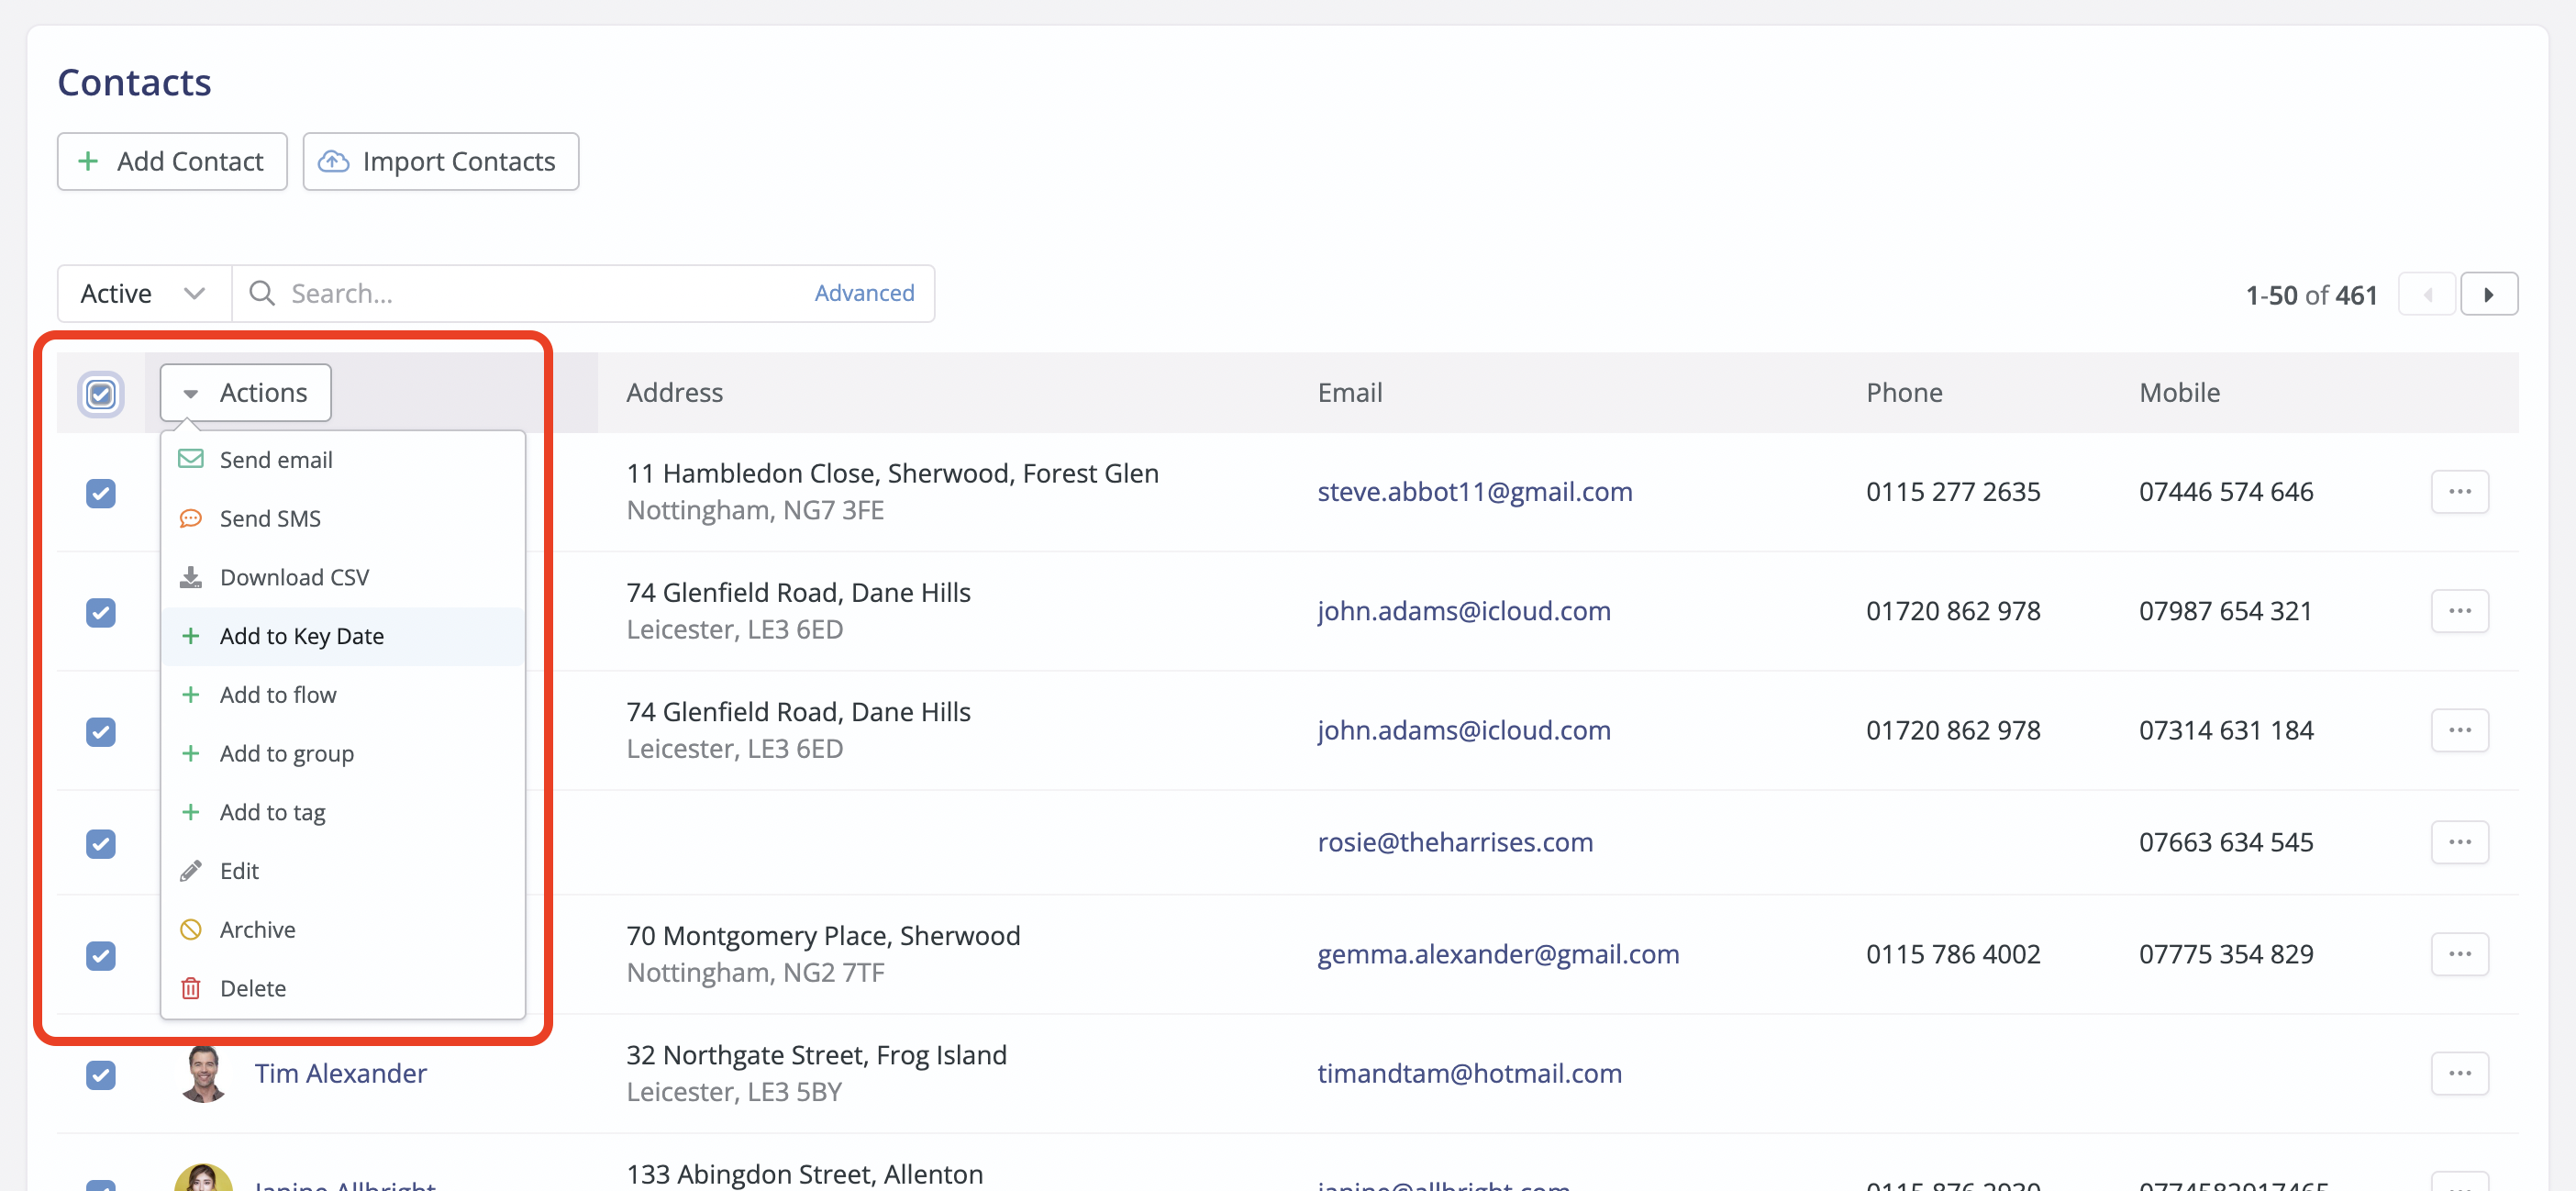Screen dimensions: 2576x1191
Task: Open the row options ellipsis for Tim Alexander
Action: point(2461,1073)
